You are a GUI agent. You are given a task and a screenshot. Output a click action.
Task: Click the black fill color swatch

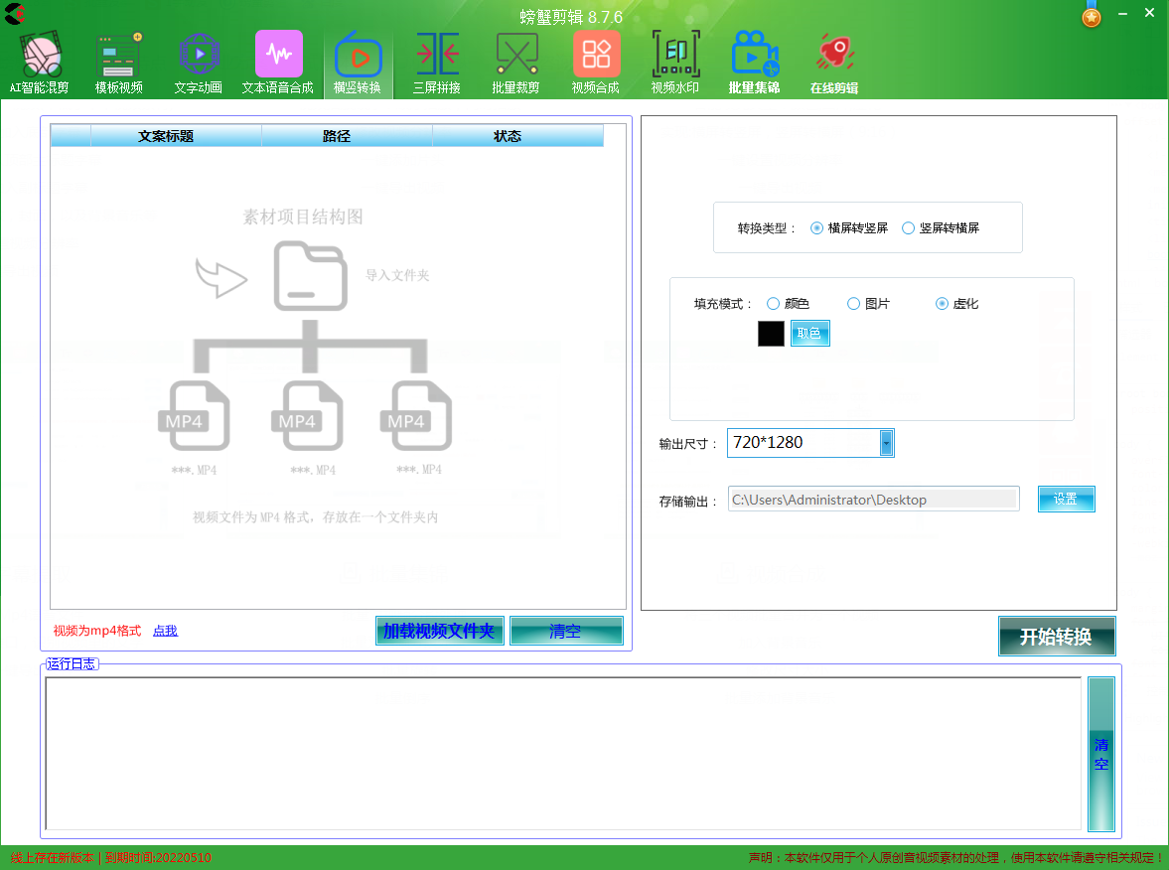771,334
